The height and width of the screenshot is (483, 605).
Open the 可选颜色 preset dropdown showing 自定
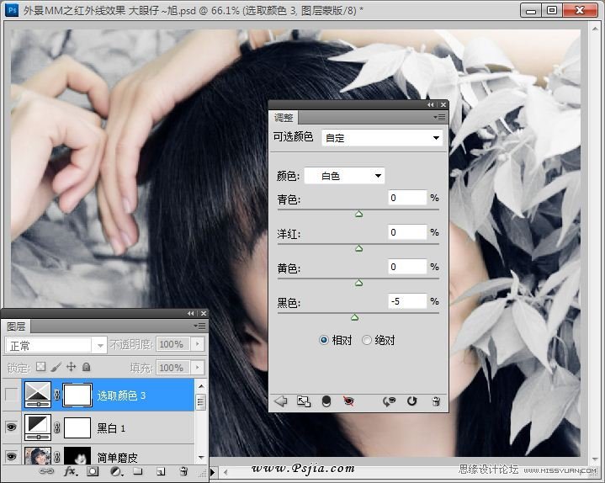[382, 137]
